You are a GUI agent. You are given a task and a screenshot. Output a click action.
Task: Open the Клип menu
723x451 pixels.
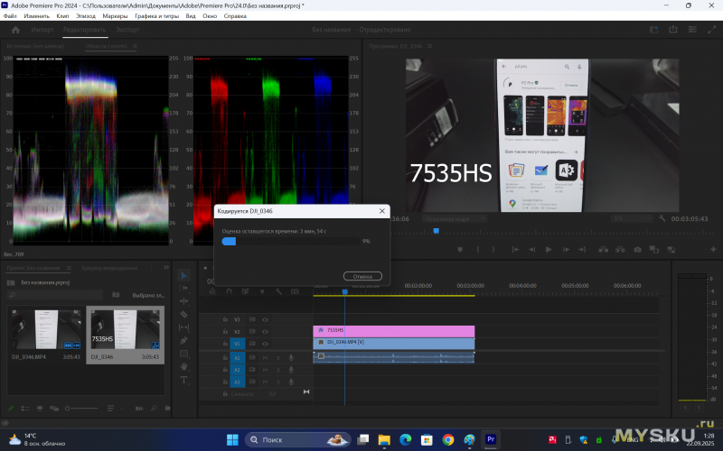coord(62,15)
